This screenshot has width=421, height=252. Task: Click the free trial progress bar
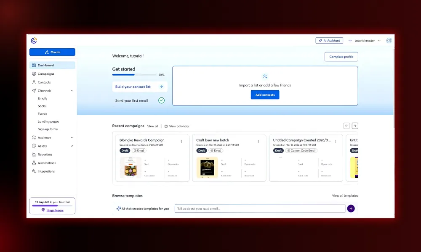pos(52,206)
